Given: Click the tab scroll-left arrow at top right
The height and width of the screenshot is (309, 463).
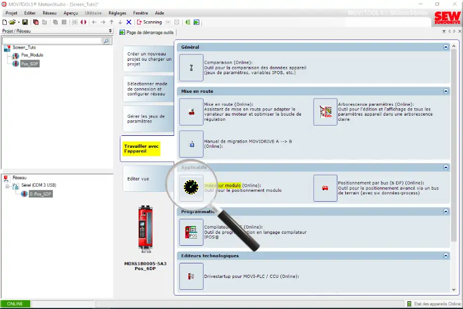Looking at the screenshot, I should click(x=450, y=31).
